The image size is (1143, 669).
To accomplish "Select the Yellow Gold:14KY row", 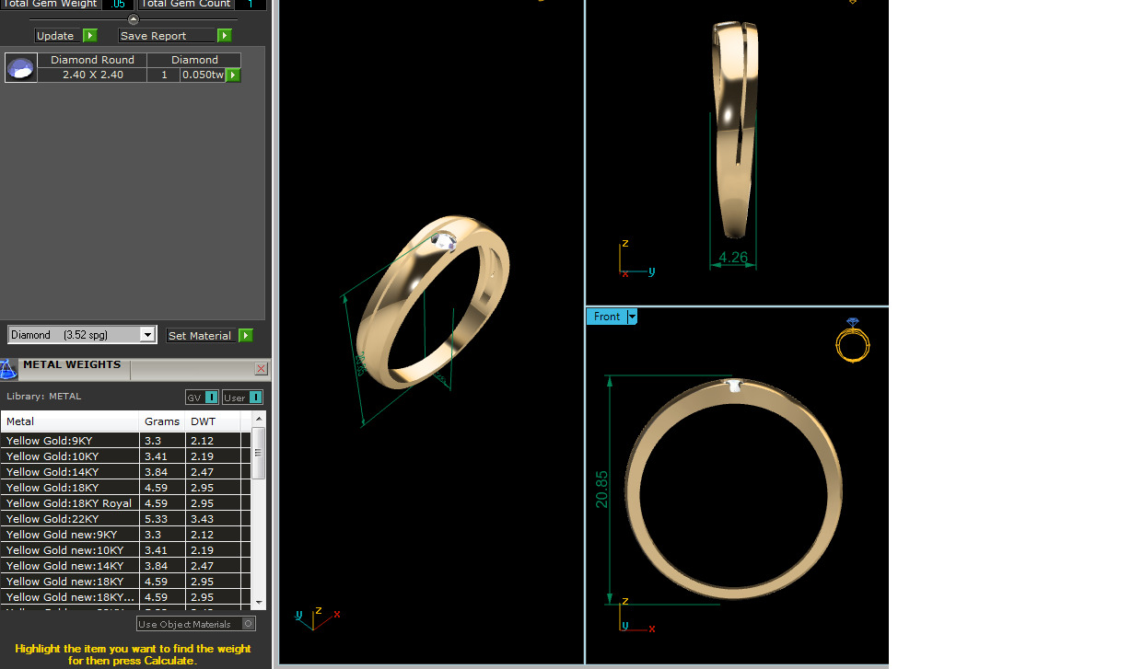I will (x=126, y=472).
